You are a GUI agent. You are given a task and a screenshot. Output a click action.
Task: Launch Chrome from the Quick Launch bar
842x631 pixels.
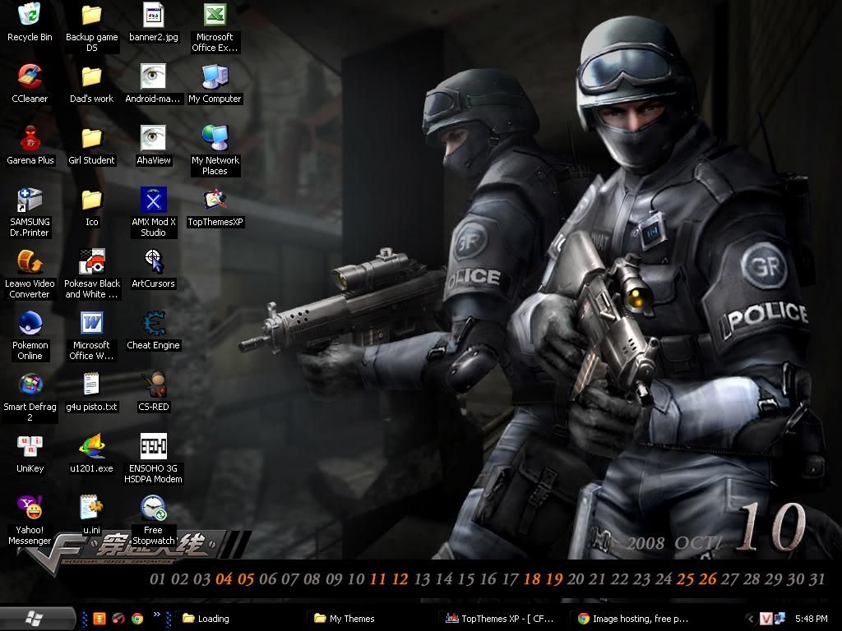click(137, 619)
